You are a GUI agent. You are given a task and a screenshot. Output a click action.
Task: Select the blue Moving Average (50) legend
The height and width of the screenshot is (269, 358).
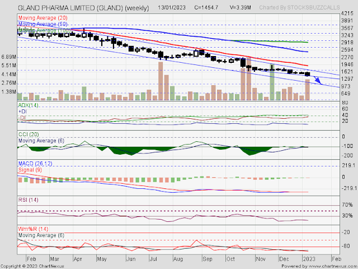43,24
